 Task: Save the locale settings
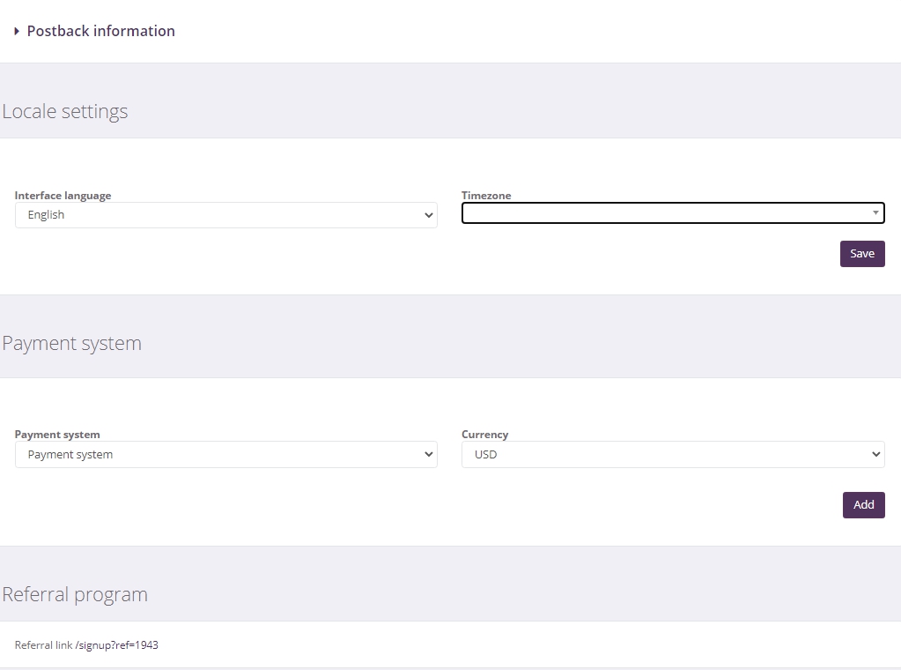861,254
